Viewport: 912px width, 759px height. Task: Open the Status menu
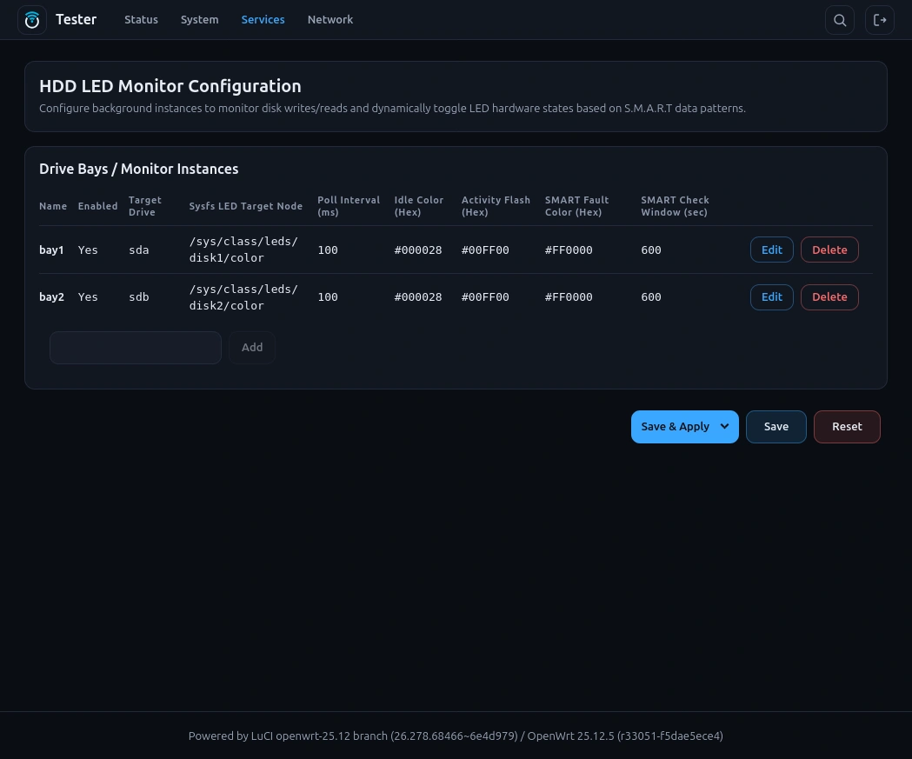[142, 20]
